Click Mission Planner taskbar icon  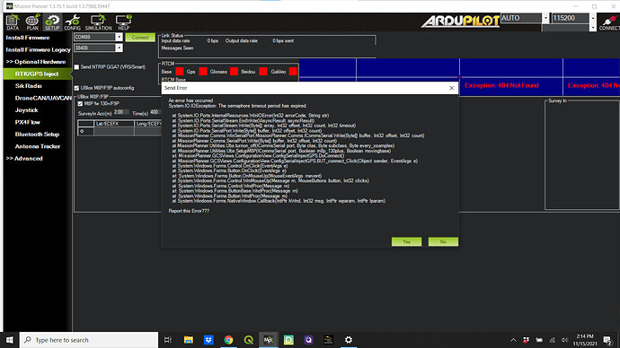[x=269, y=340]
